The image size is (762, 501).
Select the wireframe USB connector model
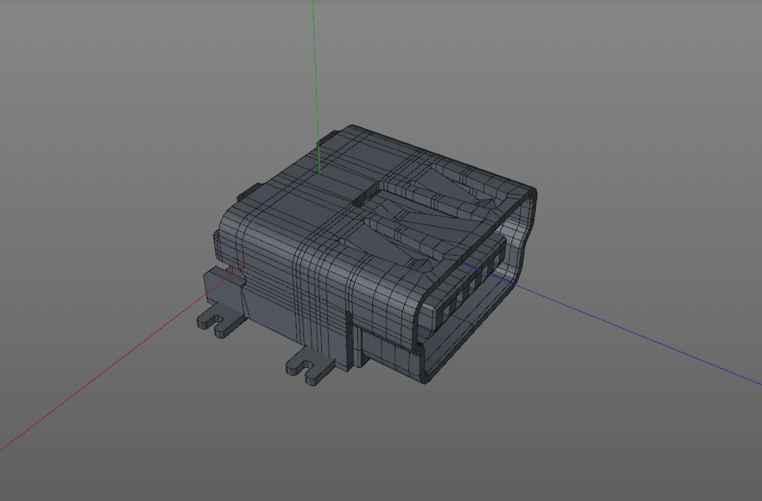[x=367, y=255]
